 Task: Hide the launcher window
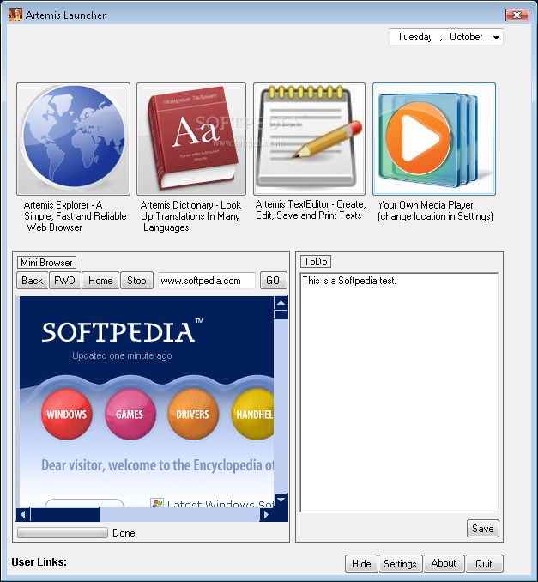361,563
